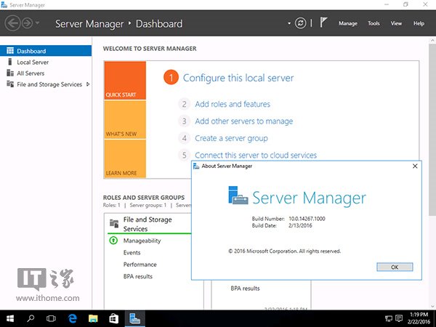This screenshot has height=327, width=436.
Task: Open File Explorer from taskbar
Action: 93,319
